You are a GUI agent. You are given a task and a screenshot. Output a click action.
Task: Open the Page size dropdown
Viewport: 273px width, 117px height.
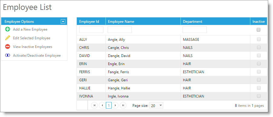coord(156,105)
